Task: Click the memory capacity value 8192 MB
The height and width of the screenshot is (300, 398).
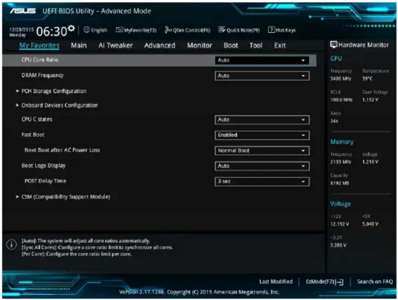Action: [340, 183]
